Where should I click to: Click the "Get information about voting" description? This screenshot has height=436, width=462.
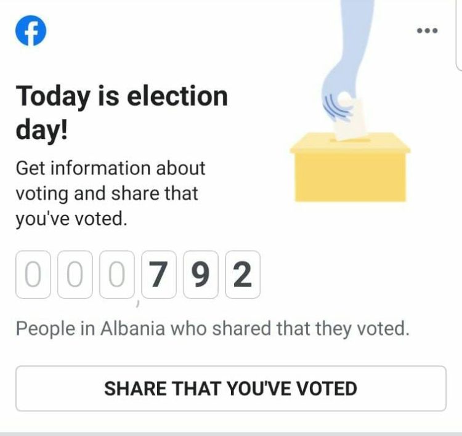click(x=110, y=193)
